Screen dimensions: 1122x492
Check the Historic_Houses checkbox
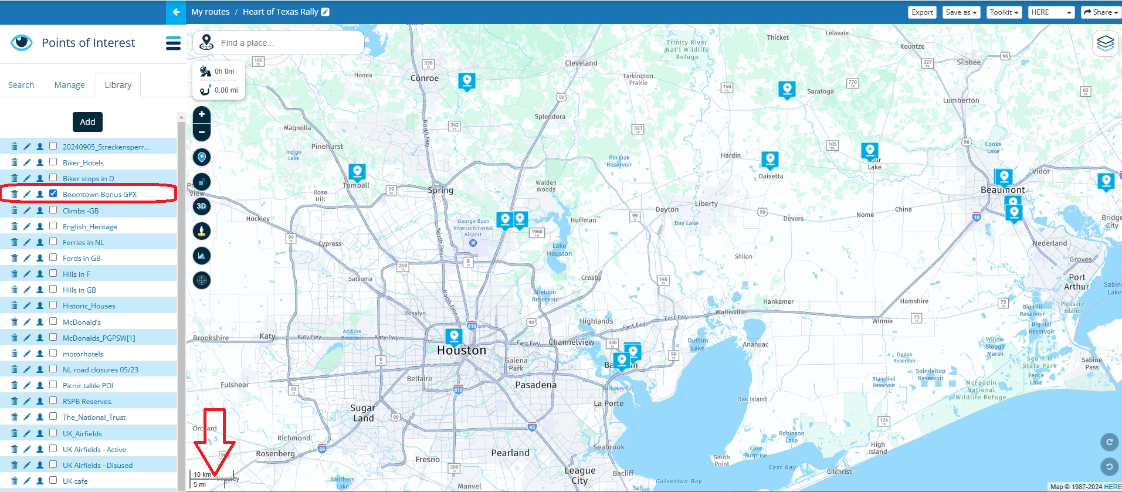(x=53, y=305)
